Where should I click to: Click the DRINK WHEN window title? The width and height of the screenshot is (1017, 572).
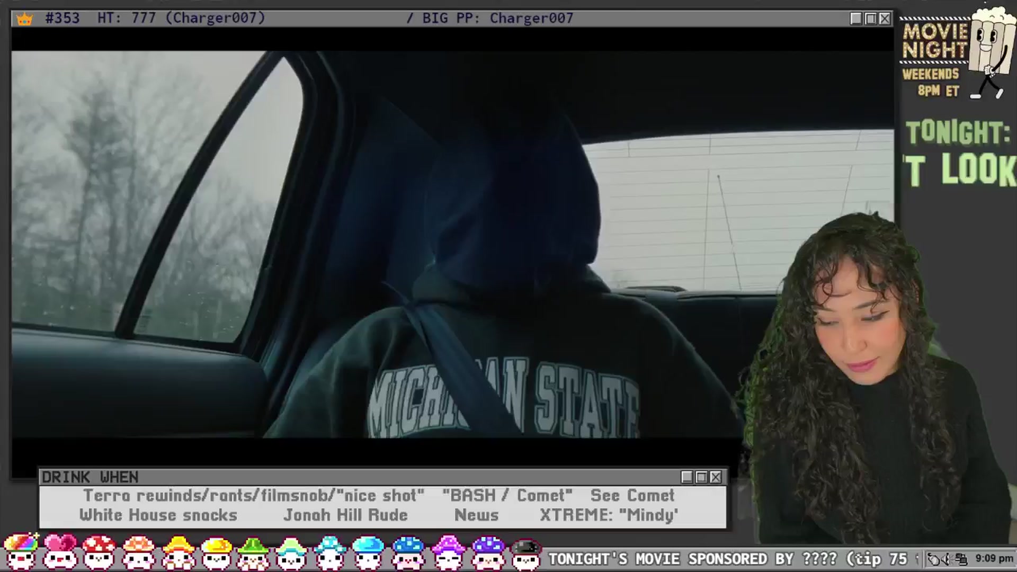(x=90, y=477)
